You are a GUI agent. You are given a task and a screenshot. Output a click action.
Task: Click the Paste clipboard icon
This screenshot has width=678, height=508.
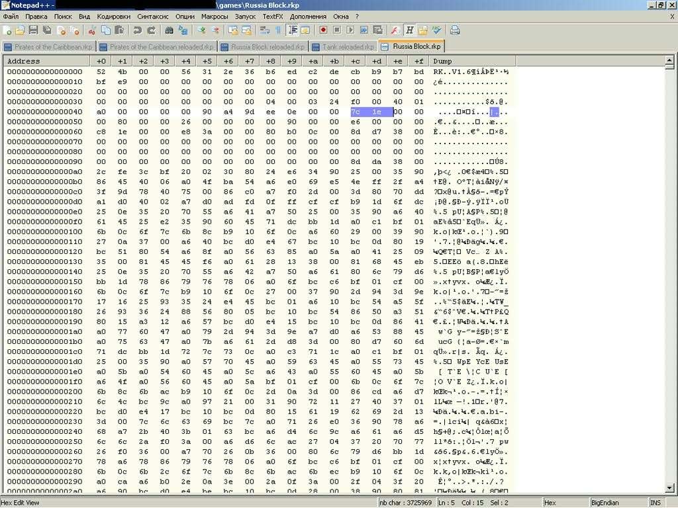point(119,30)
